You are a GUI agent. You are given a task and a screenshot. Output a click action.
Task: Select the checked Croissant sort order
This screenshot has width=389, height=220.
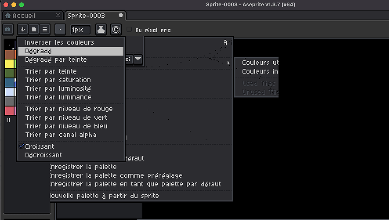coord(39,146)
